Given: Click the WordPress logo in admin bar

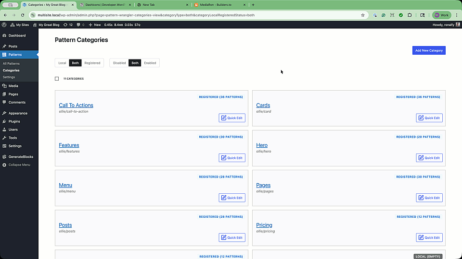Looking at the screenshot, I should pyautogui.click(x=4, y=24).
